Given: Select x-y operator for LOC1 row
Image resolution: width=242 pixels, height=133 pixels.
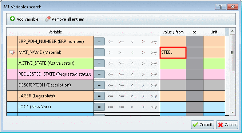Looking at the screenshot, I should [154, 107].
